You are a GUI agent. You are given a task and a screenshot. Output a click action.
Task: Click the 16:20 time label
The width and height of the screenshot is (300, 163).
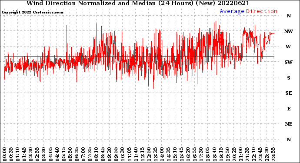[188, 155]
